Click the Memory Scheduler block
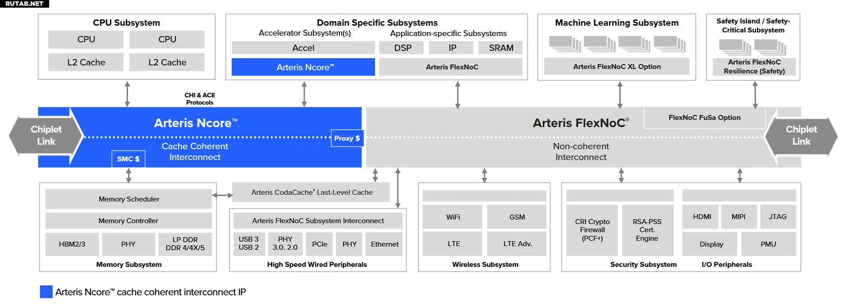 (128, 199)
